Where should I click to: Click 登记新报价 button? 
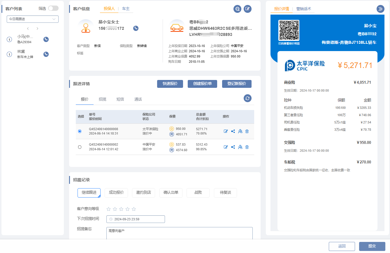click(x=237, y=84)
